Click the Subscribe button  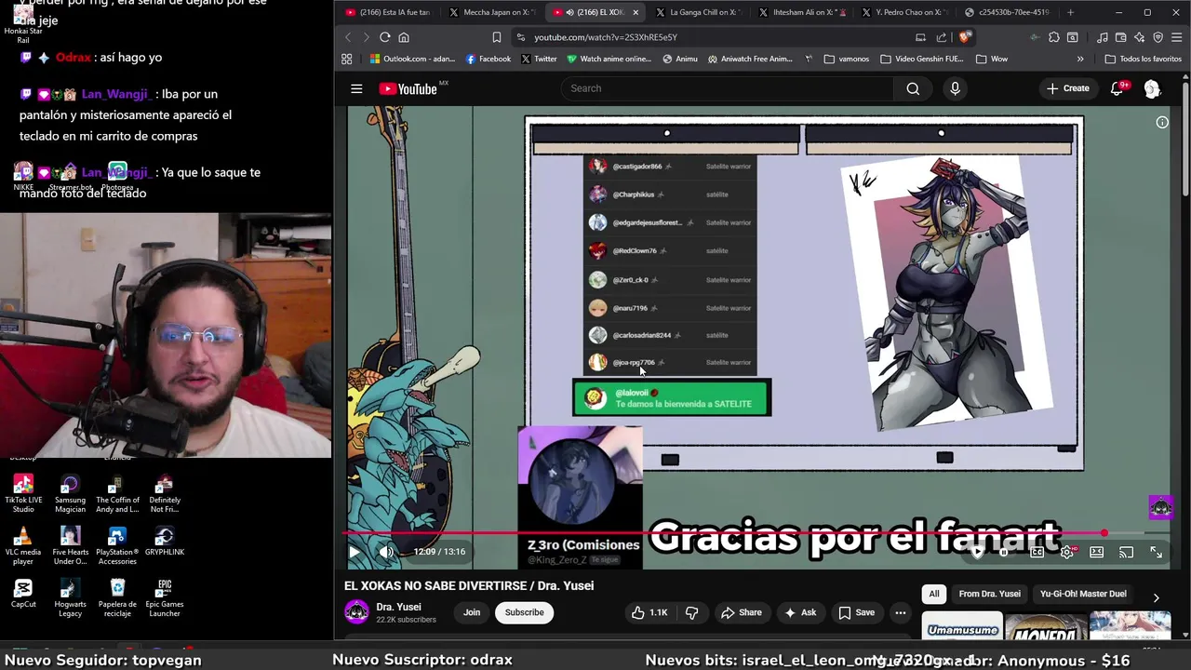tap(525, 612)
